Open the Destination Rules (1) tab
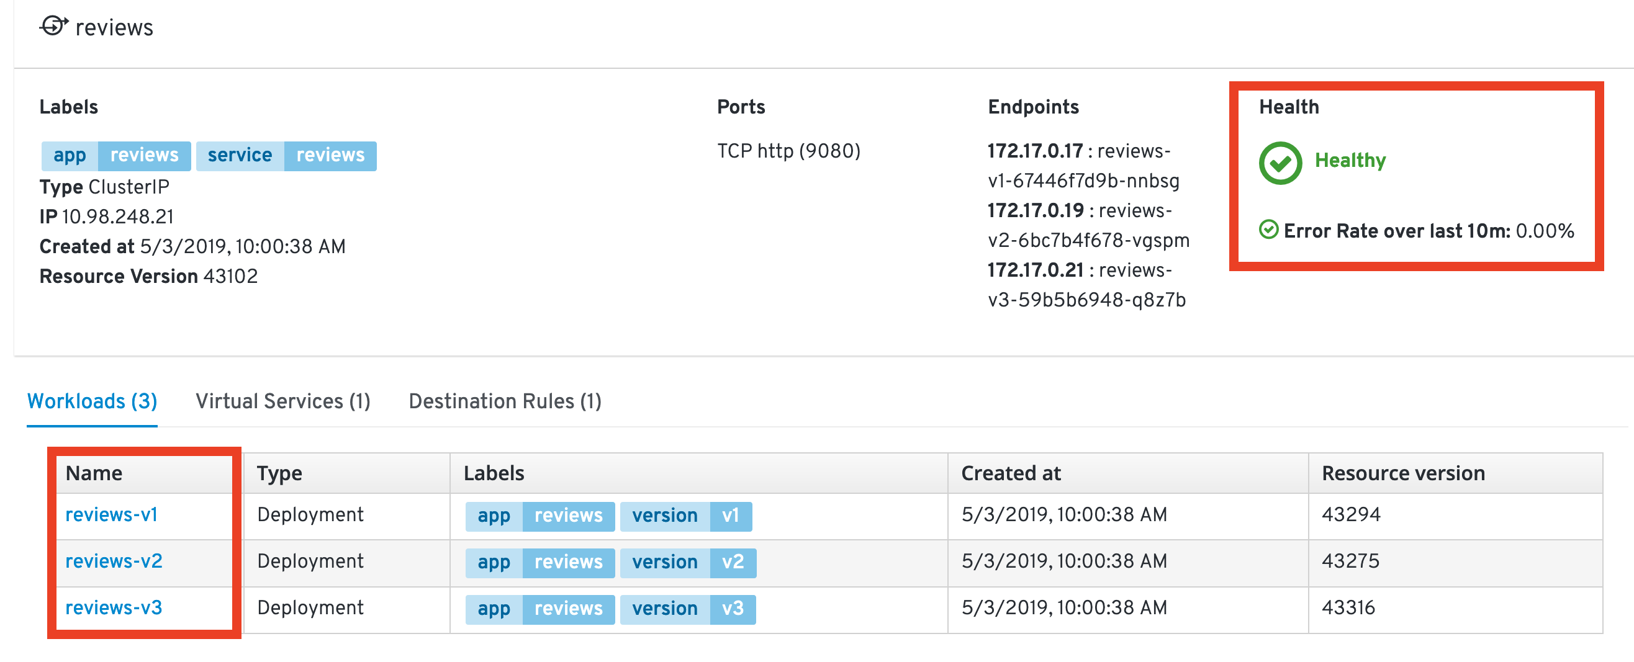 pyautogui.click(x=505, y=401)
